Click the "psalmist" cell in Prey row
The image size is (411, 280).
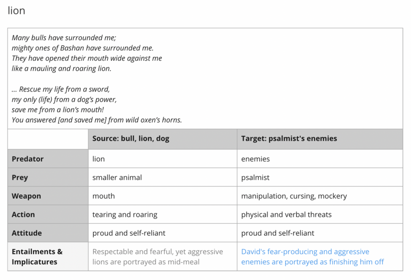pyautogui.click(x=256, y=178)
